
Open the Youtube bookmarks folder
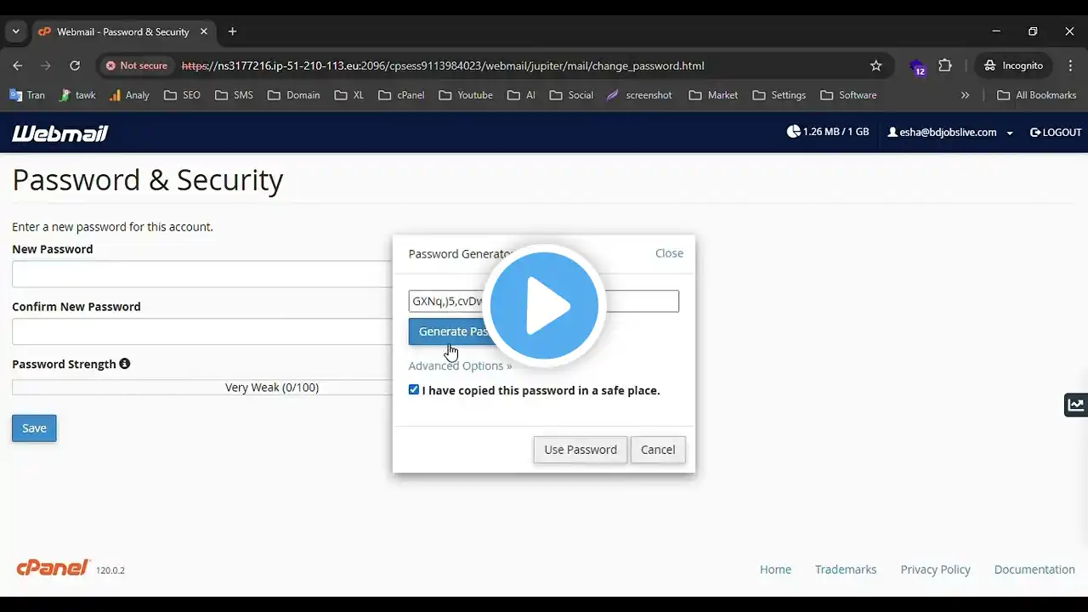coord(466,95)
